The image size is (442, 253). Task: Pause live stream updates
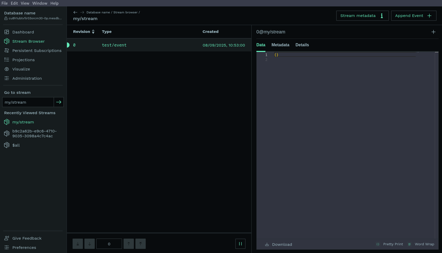[x=240, y=244]
